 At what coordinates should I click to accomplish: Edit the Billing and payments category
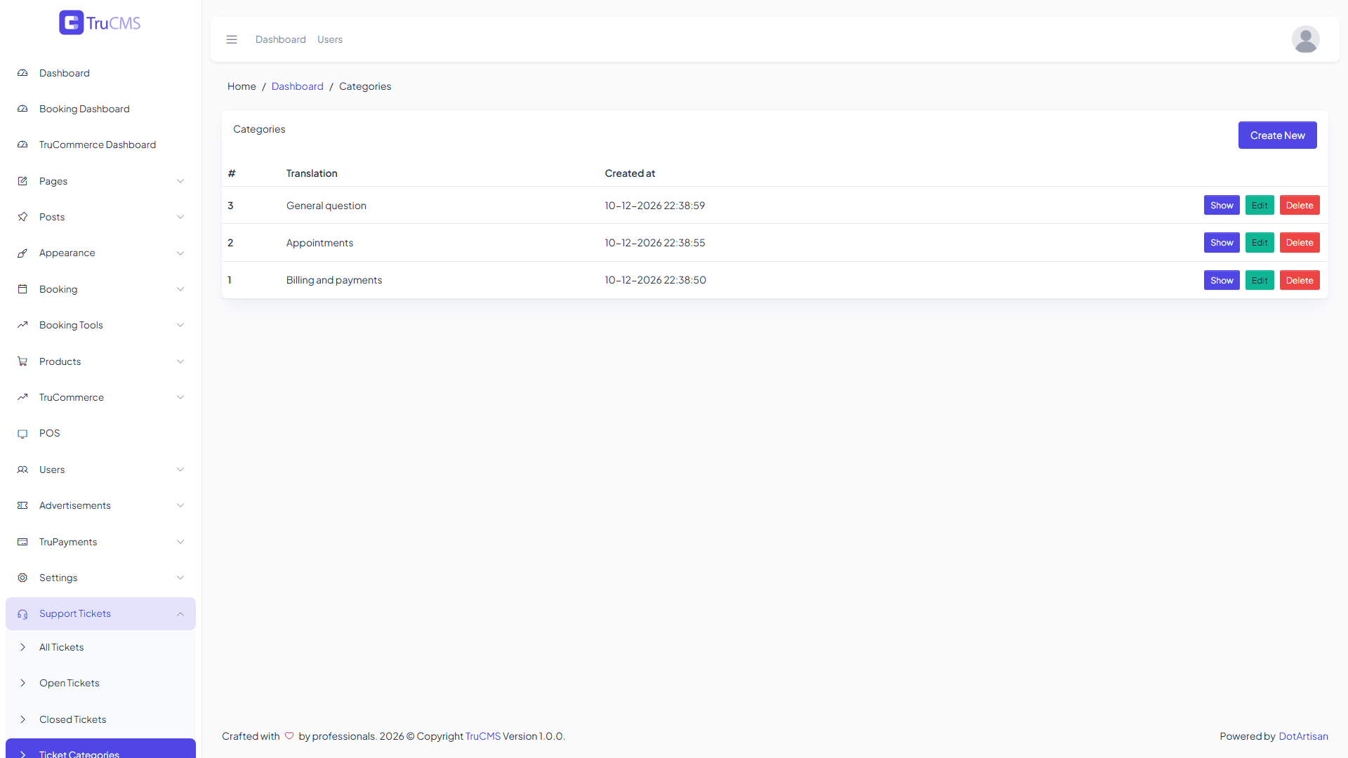click(x=1260, y=280)
